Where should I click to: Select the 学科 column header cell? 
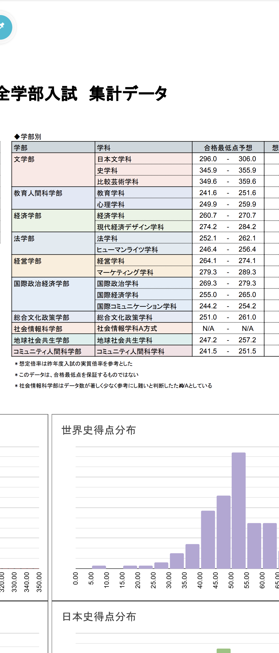click(x=143, y=148)
